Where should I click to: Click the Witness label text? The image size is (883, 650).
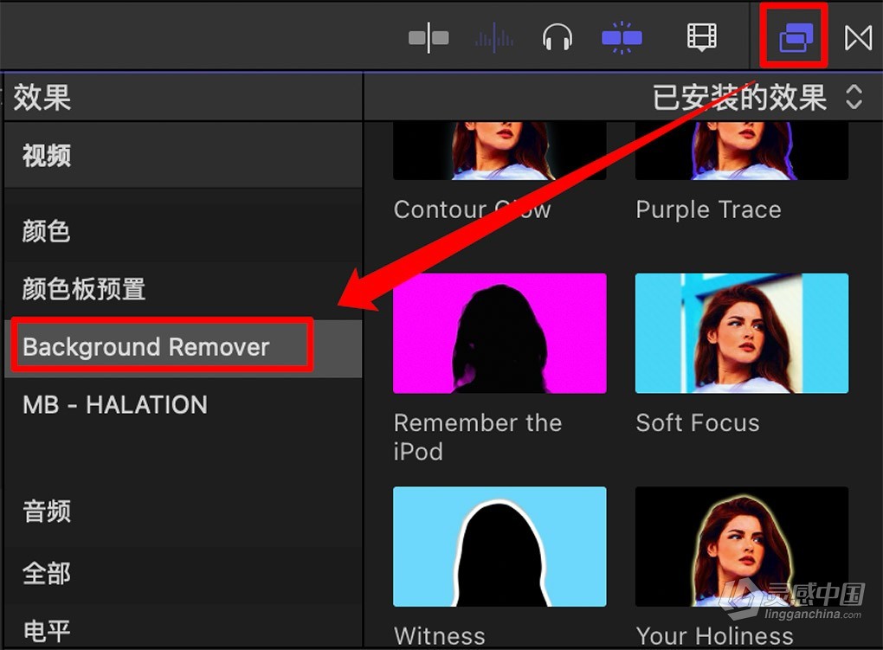pos(439,636)
